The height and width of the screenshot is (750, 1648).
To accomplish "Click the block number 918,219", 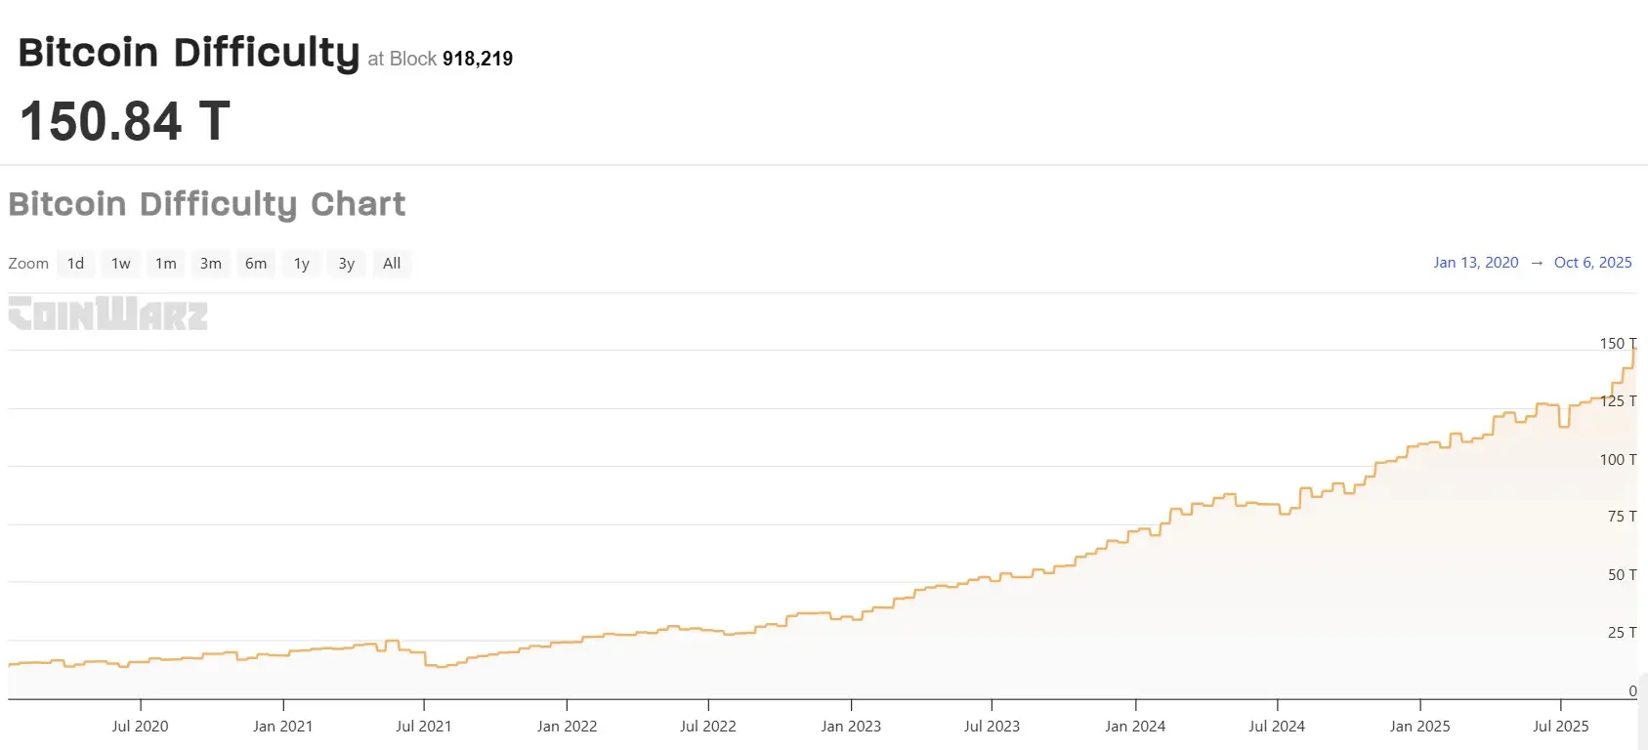I will pos(478,59).
